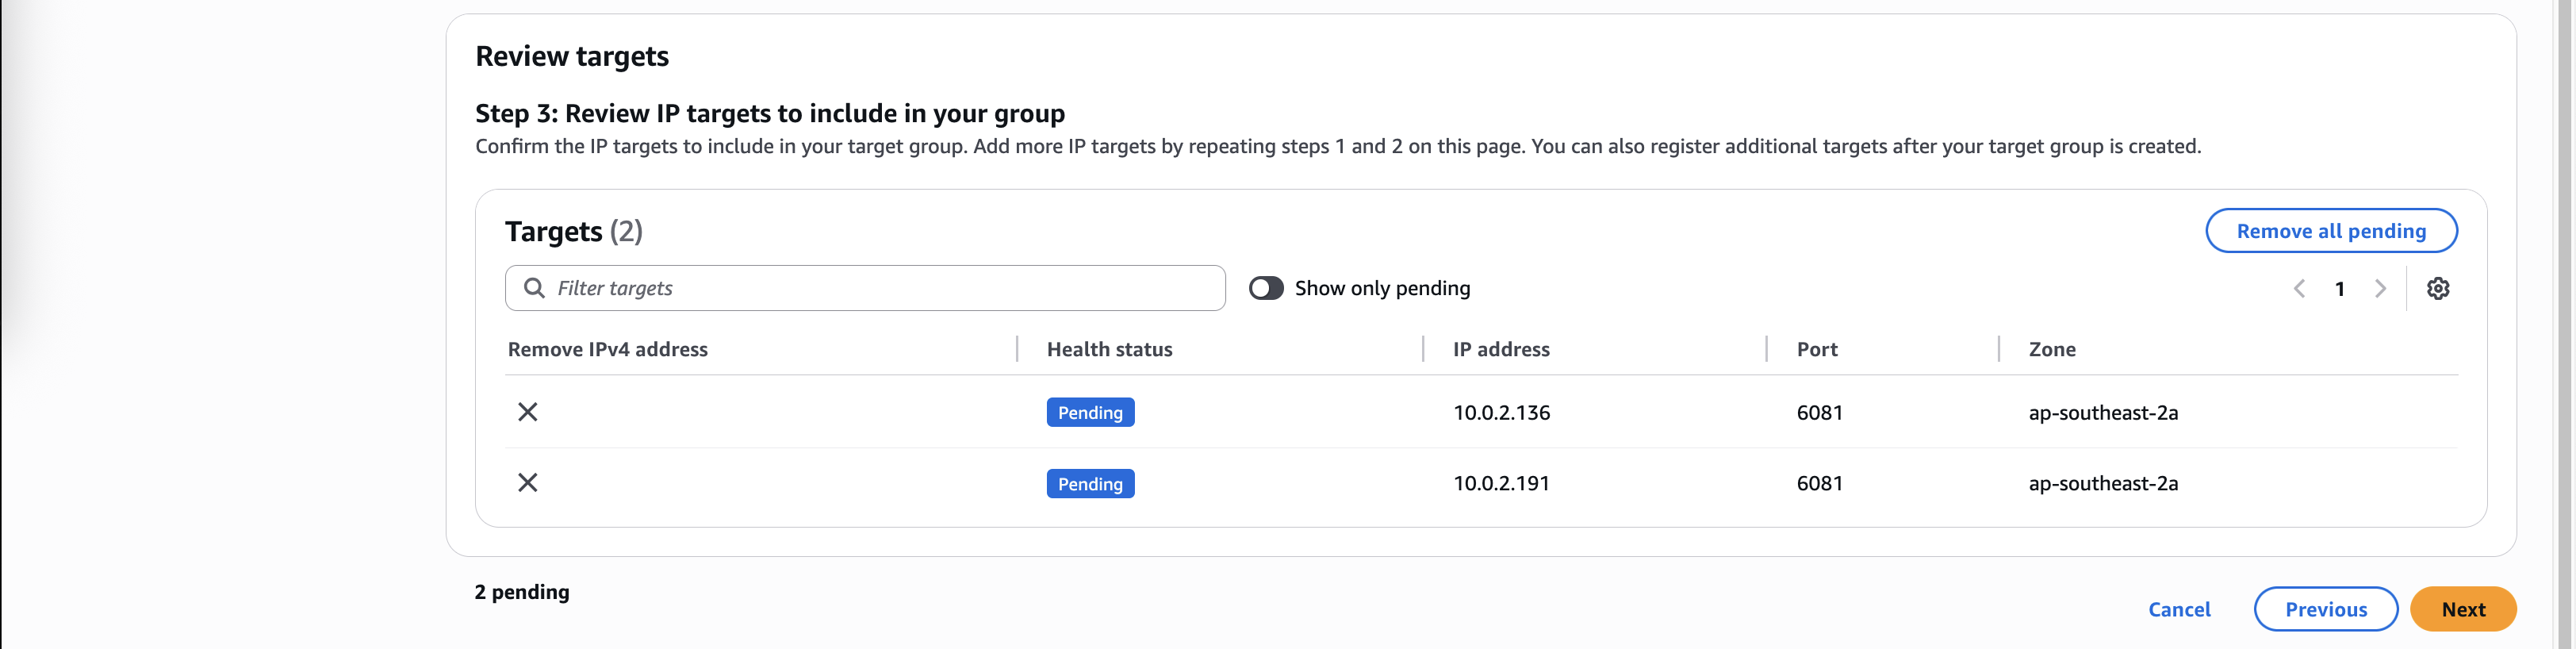Enable the Show only pending toggle
Image resolution: width=2576 pixels, height=649 pixels.
coord(1265,288)
